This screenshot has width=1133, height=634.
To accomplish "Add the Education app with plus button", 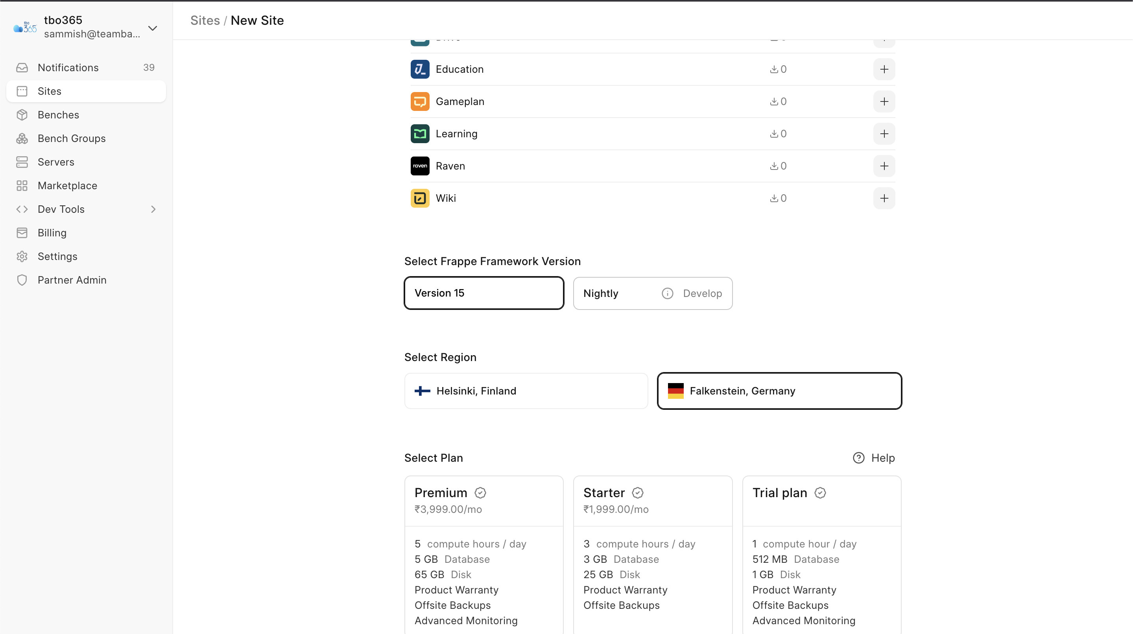I will click(x=884, y=69).
